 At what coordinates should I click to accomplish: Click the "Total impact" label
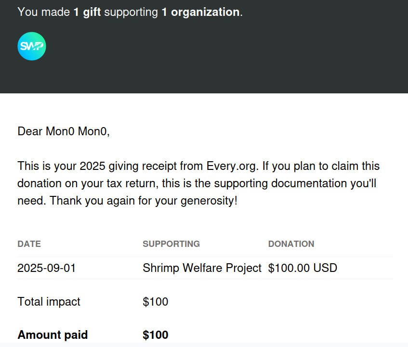[x=49, y=302]
